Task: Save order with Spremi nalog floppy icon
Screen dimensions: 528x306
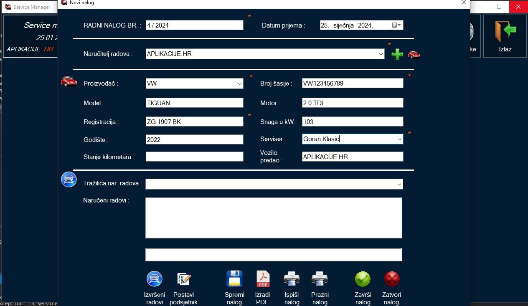Action: (234, 279)
